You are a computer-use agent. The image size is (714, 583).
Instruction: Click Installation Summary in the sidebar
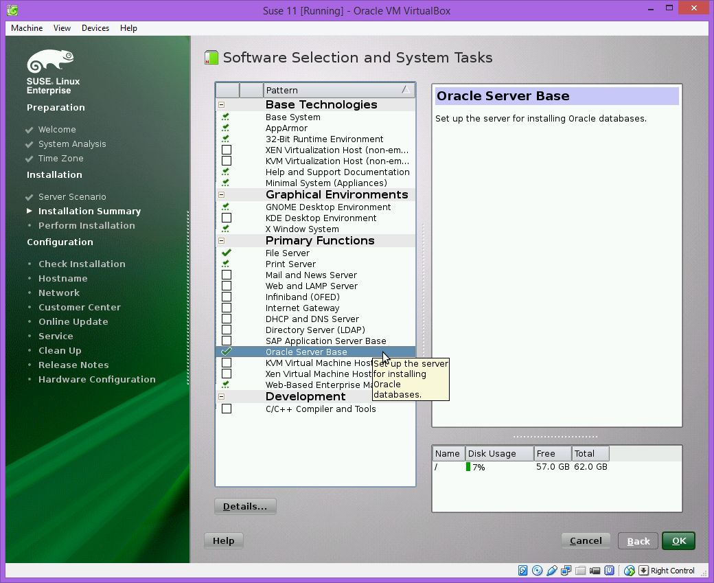(x=89, y=211)
